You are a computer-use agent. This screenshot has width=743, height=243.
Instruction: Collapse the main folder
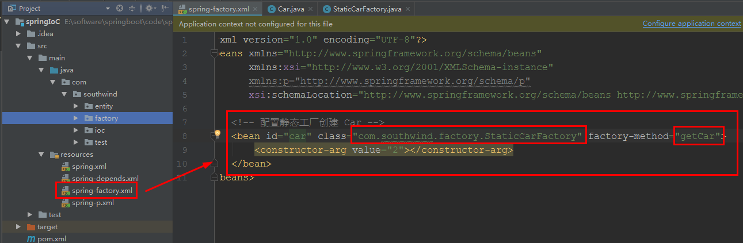tap(30, 58)
